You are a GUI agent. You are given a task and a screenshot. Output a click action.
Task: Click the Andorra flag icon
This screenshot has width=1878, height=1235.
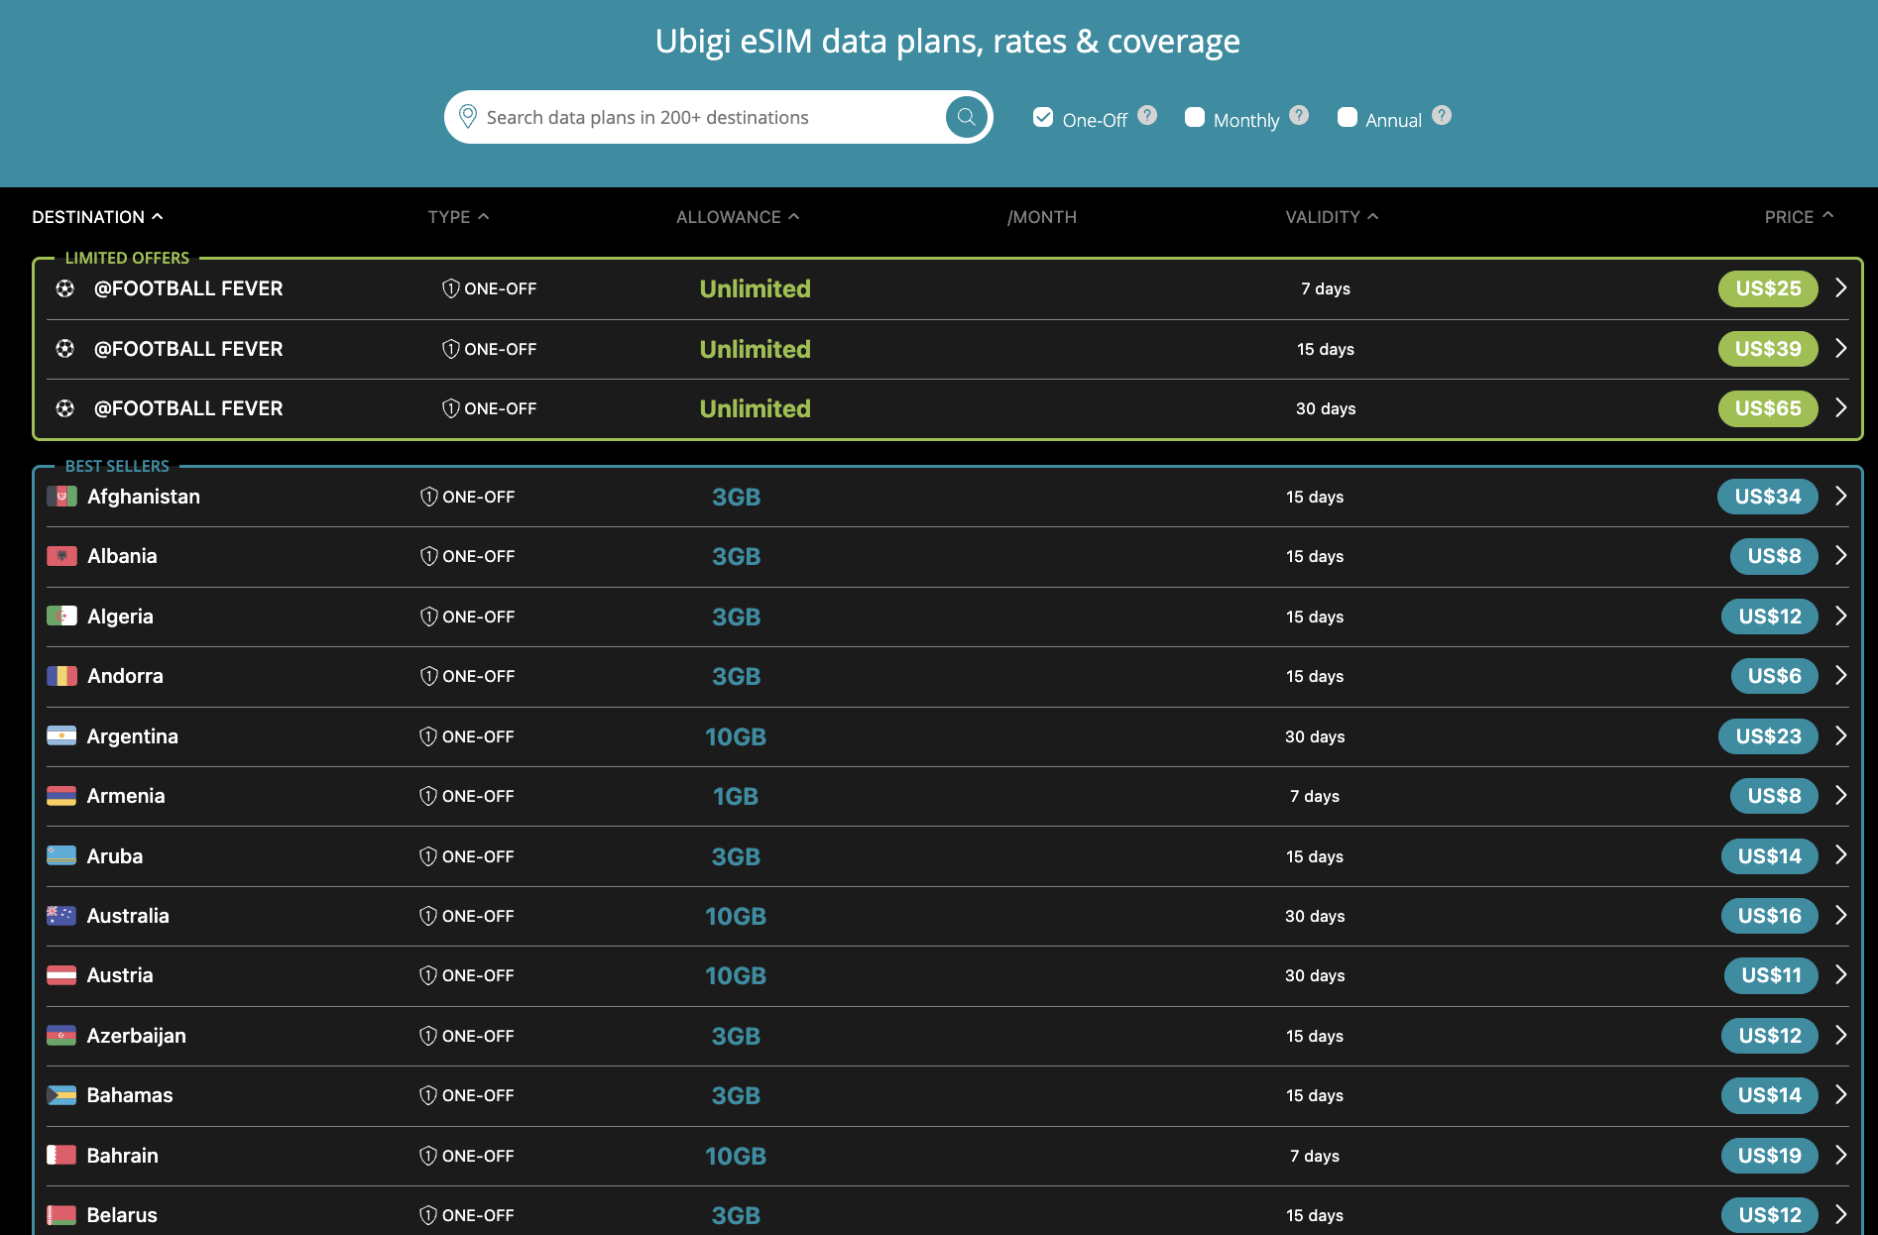click(61, 676)
